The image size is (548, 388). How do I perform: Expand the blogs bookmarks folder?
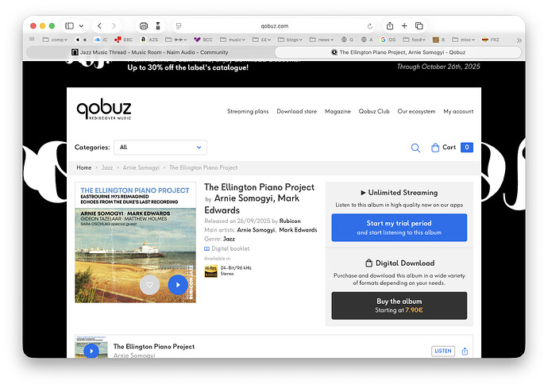click(x=290, y=40)
